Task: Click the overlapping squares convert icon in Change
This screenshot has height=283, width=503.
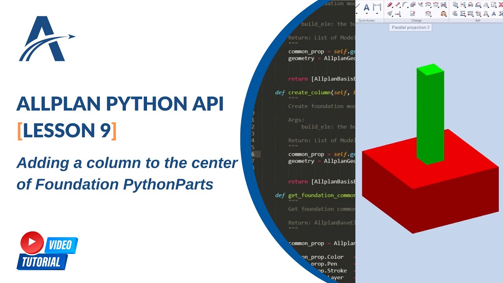Action: [413, 5]
